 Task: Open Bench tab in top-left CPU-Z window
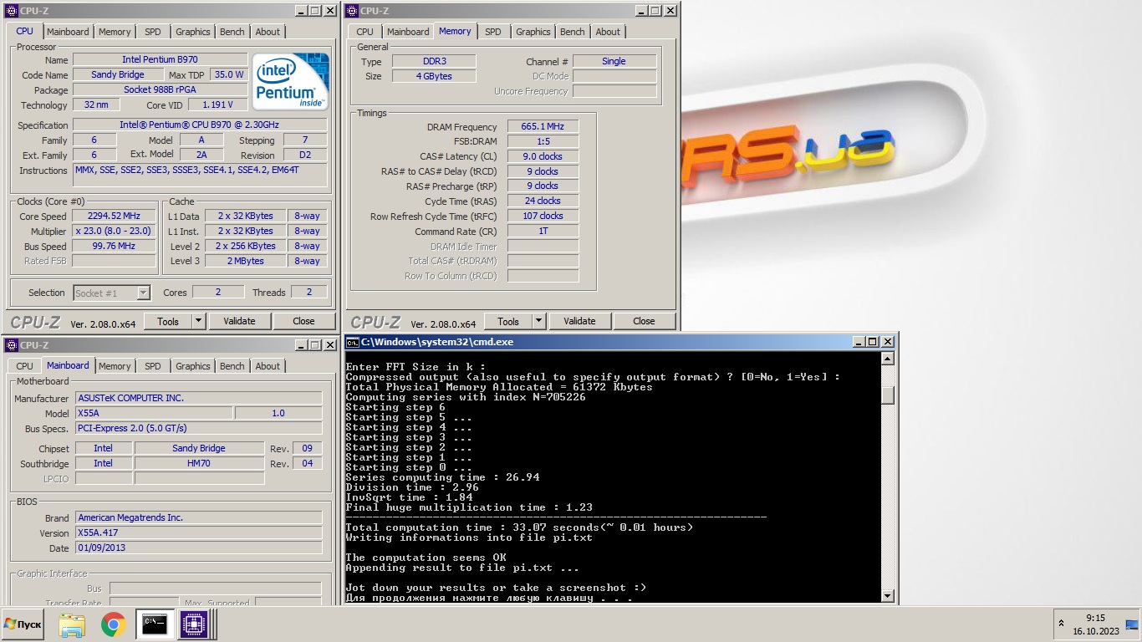tap(232, 32)
